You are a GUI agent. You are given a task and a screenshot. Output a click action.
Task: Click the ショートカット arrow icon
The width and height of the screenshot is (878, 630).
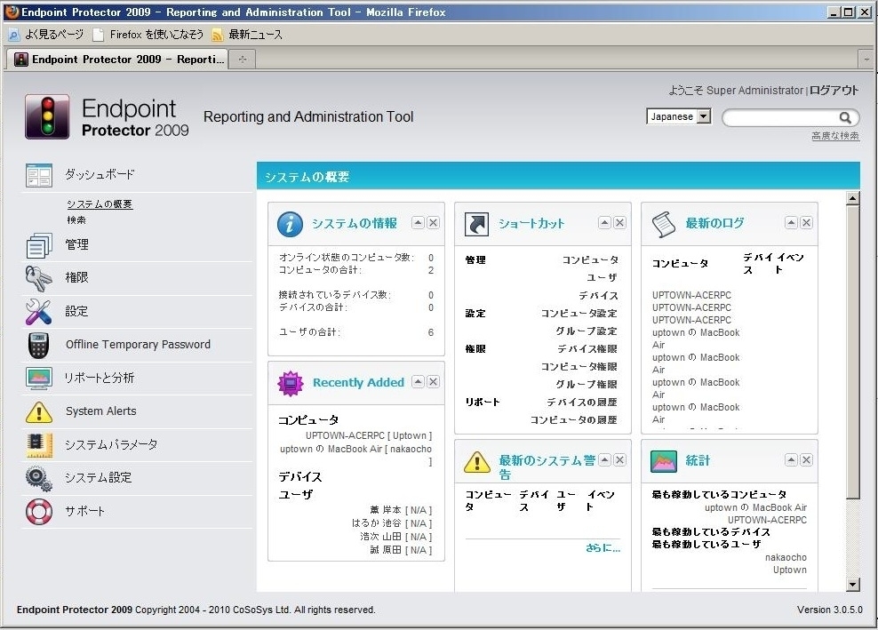(476, 224)
